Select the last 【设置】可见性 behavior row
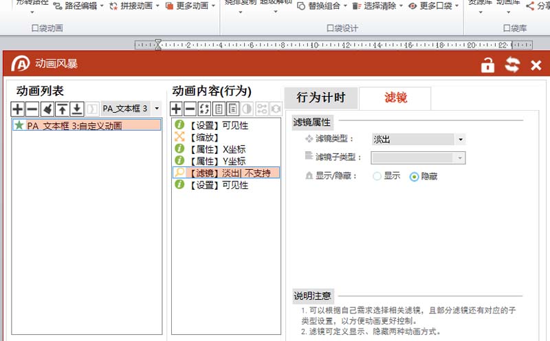Screen dimensions: 550x341 tap(226, 184)
